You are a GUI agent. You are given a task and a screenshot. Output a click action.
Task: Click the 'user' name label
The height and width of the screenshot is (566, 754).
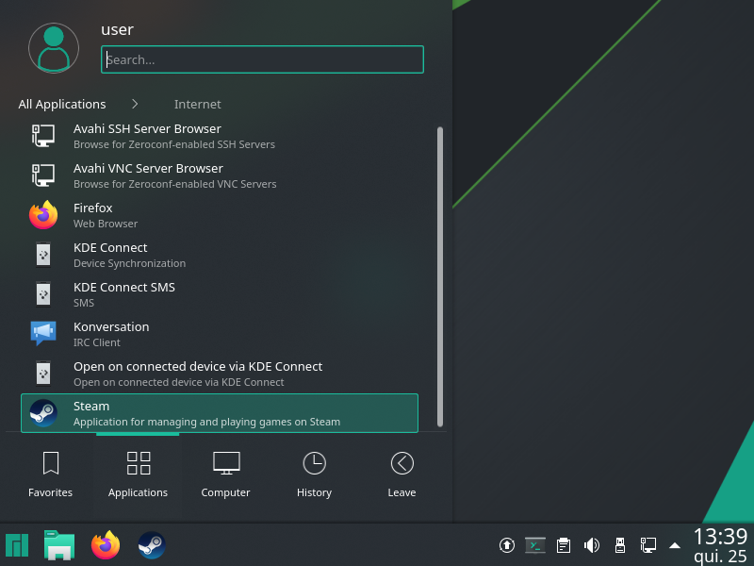click(x=117, y=29)
